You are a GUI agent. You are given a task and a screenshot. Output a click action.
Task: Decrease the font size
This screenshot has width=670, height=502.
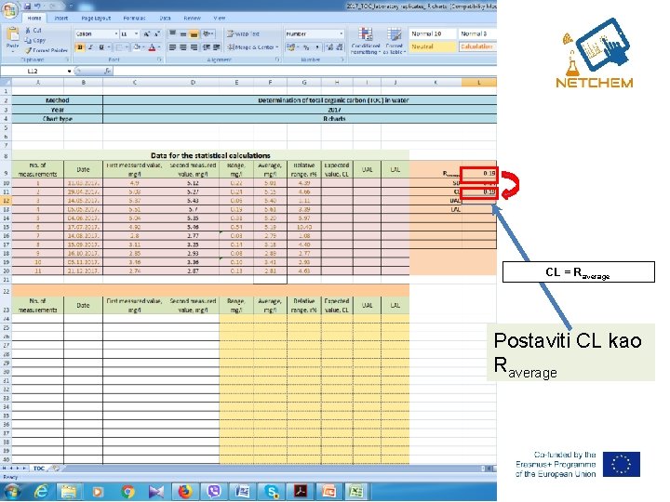pos(157,33)
